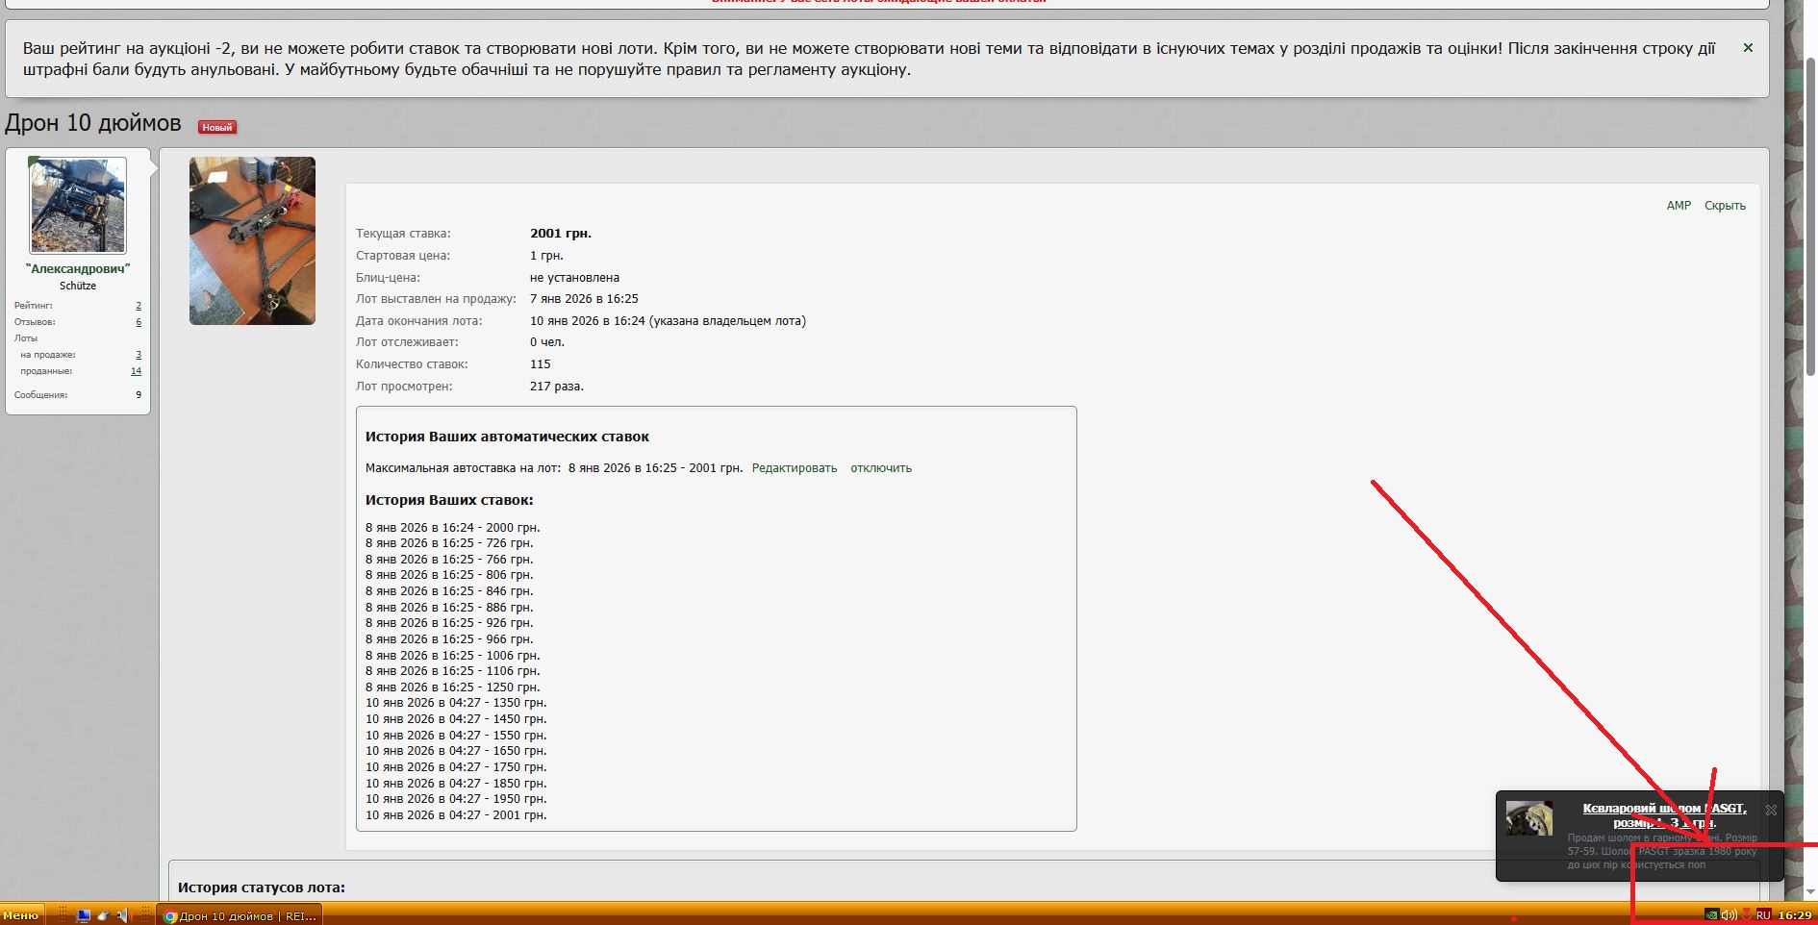
Task: Click the 'Скрыть' link to hide details
Action: pyautogui.click(x=1725, y=206)
